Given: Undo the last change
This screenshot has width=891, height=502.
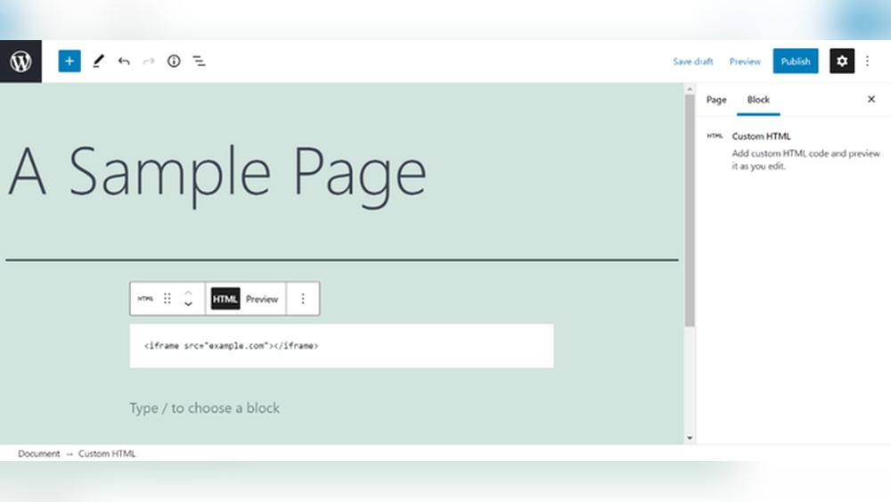Looking at the screenshot, I should tap(124, 62).
